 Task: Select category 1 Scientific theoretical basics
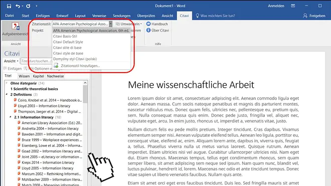click(x=34, y=89)
